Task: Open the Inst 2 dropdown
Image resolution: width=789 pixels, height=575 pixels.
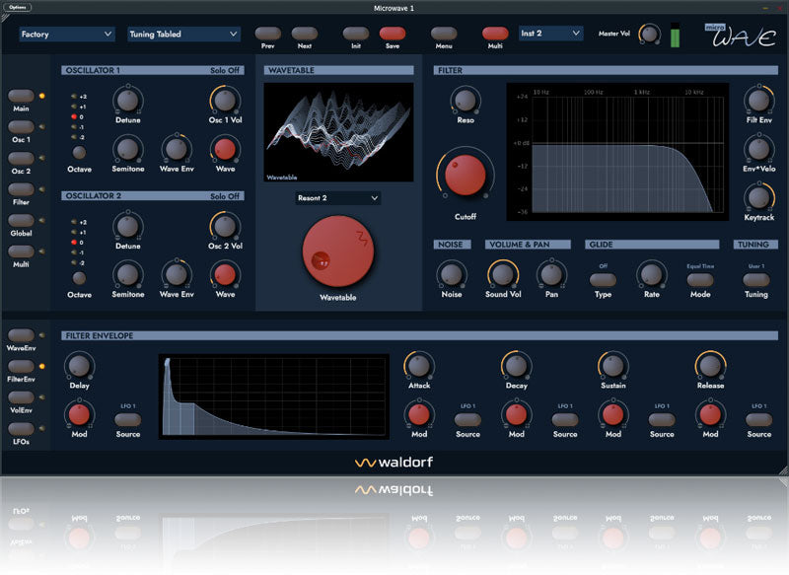Action: (550, 34)
